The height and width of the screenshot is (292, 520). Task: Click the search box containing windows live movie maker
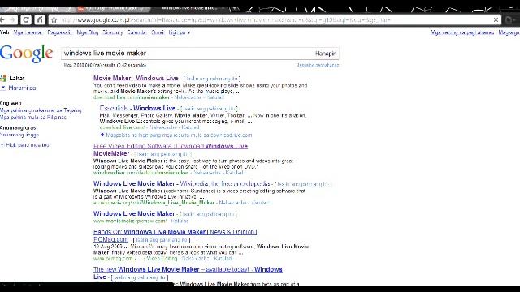pos(187,54)
